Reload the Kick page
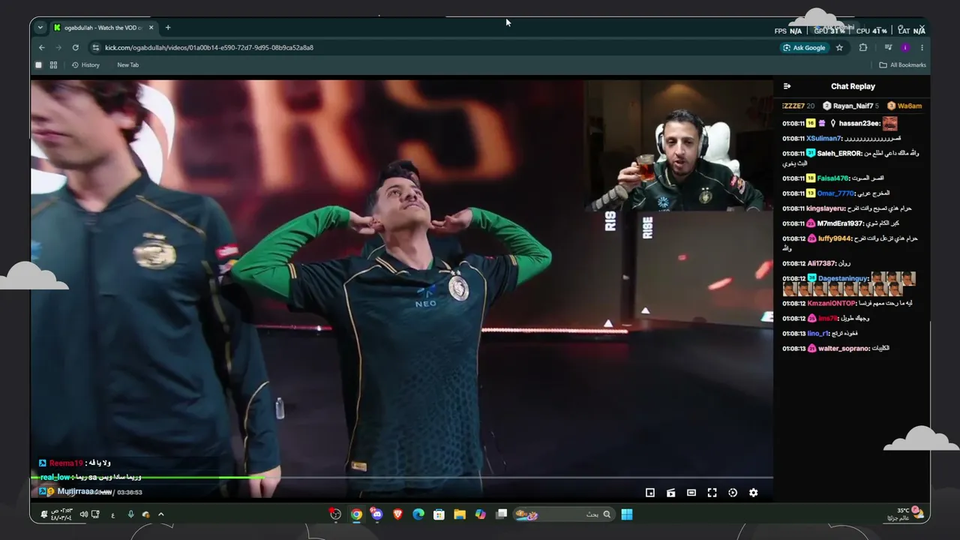 (76, 48)
